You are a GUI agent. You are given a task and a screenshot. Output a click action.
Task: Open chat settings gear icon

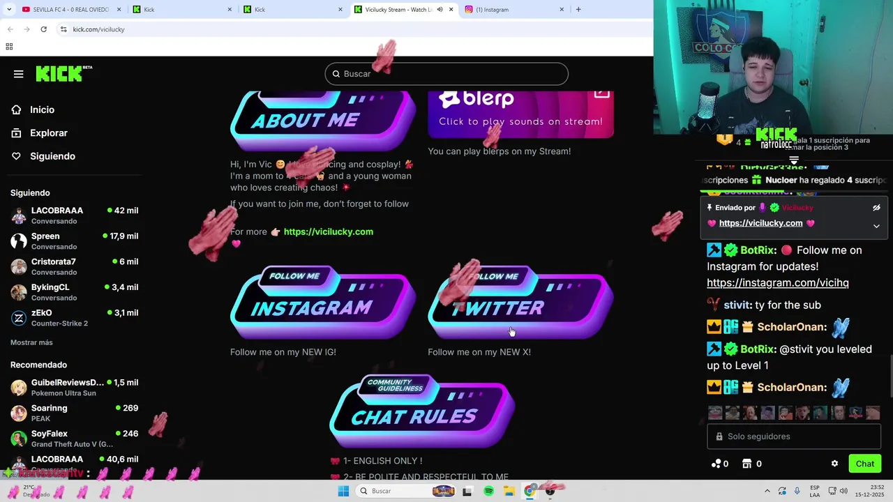pos(834,464)
